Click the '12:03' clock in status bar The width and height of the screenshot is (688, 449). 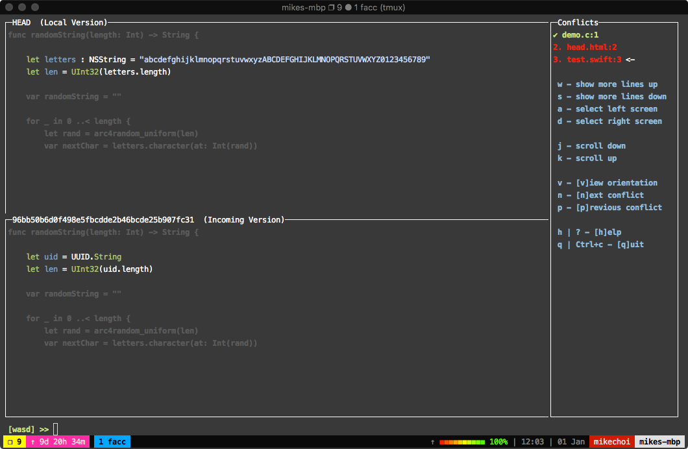533,442
